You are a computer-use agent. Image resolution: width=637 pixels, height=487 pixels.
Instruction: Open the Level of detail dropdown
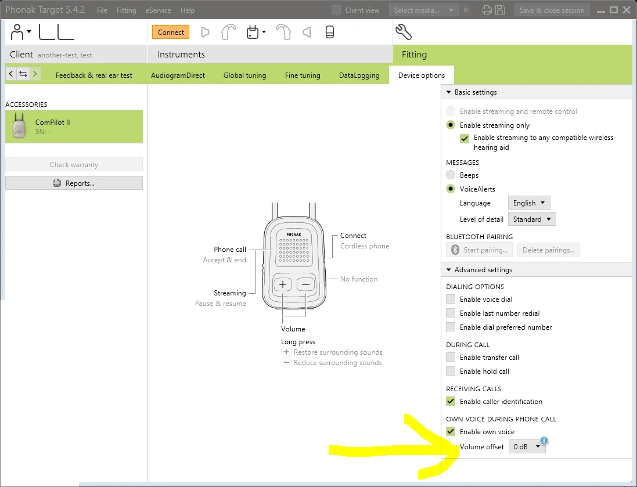(x=532, y=219)
